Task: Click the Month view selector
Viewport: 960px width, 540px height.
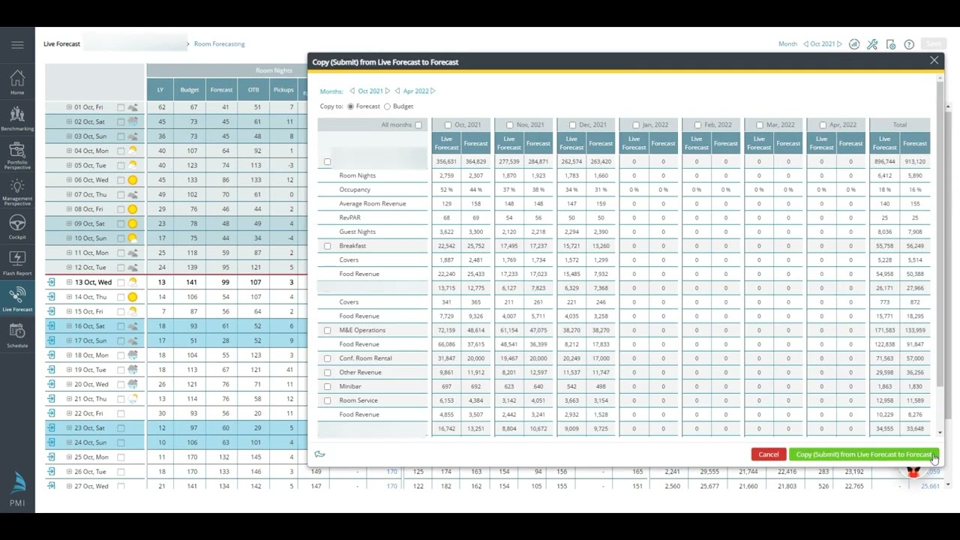Action: [x=787, y=44]
